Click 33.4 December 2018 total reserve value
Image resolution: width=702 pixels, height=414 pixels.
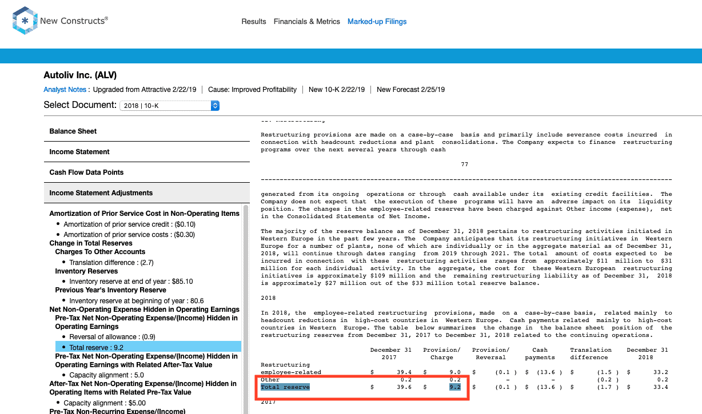tap(662, 387)
